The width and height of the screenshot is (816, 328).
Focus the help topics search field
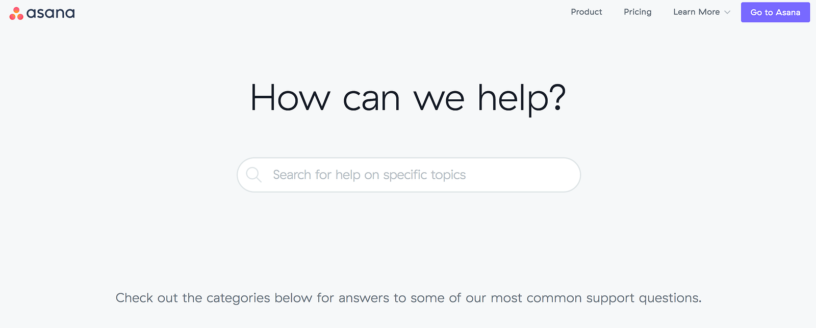pos(408,175)
